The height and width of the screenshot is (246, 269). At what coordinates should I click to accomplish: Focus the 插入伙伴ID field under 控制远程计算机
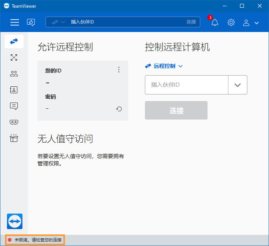click(x=187, y=85)
